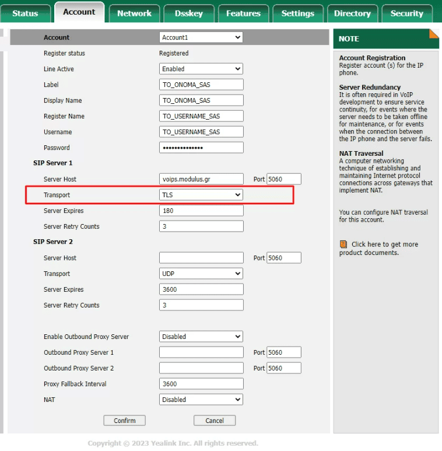442x451 pixels.
Task: Open the NAT dropdown
Action: (201, 400)
